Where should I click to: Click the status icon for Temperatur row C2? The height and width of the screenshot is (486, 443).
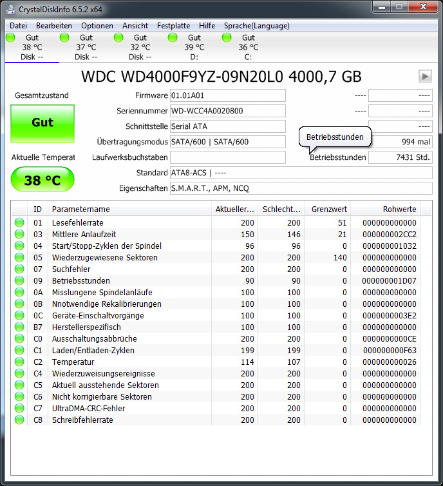(x=19, y=362)
